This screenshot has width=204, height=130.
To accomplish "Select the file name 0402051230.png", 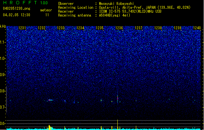I will pyautogui.click(x=17, y=8).
